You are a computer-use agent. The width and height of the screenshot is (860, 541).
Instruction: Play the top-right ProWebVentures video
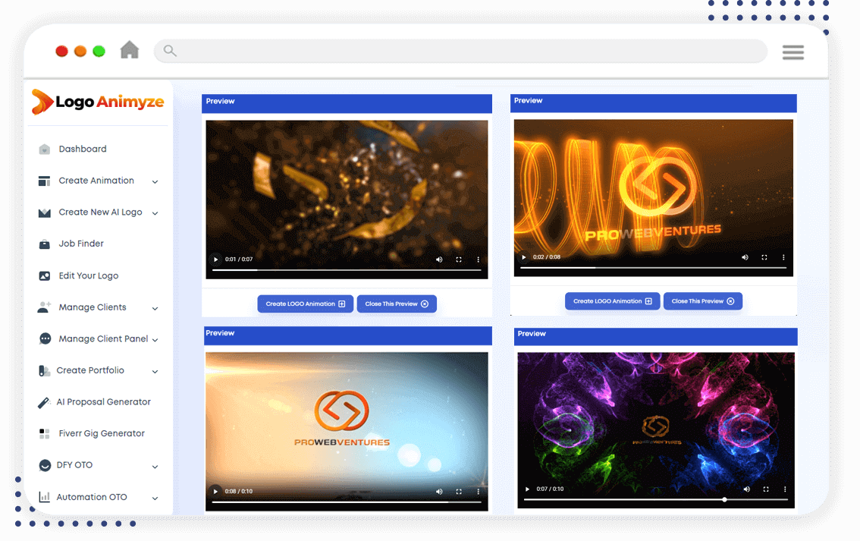(x=523, y=258)
